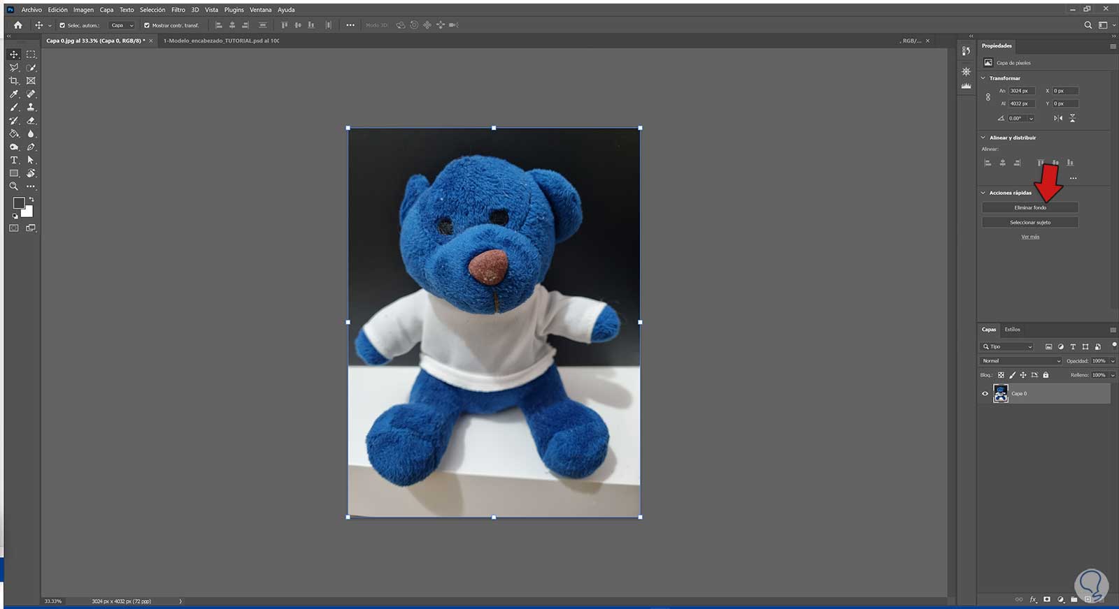Collapse the Acciones rápidas section

pyautogui.click(x=983, y=193)
